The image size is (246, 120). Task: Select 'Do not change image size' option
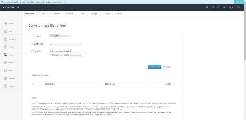point(50,51)
